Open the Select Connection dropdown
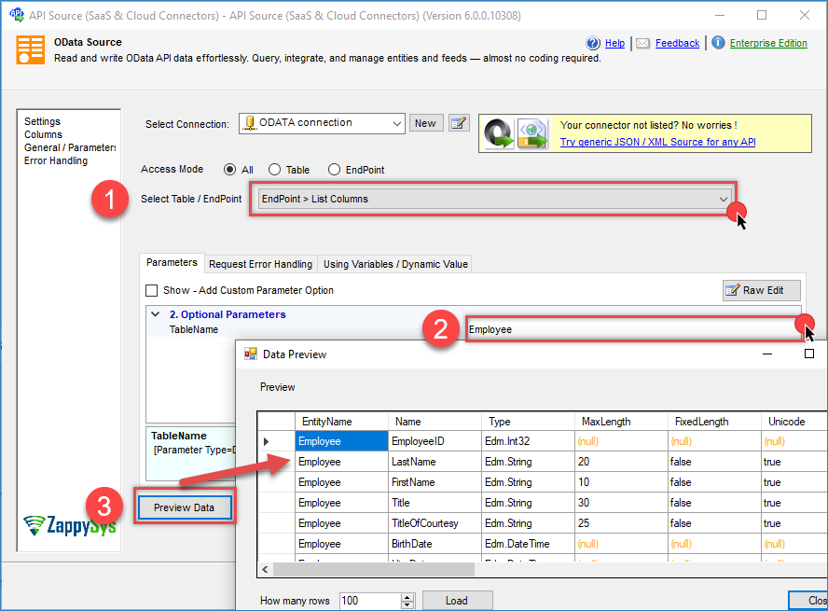The height and width of the screenshot is (611, 828). [x=396, y=123]
